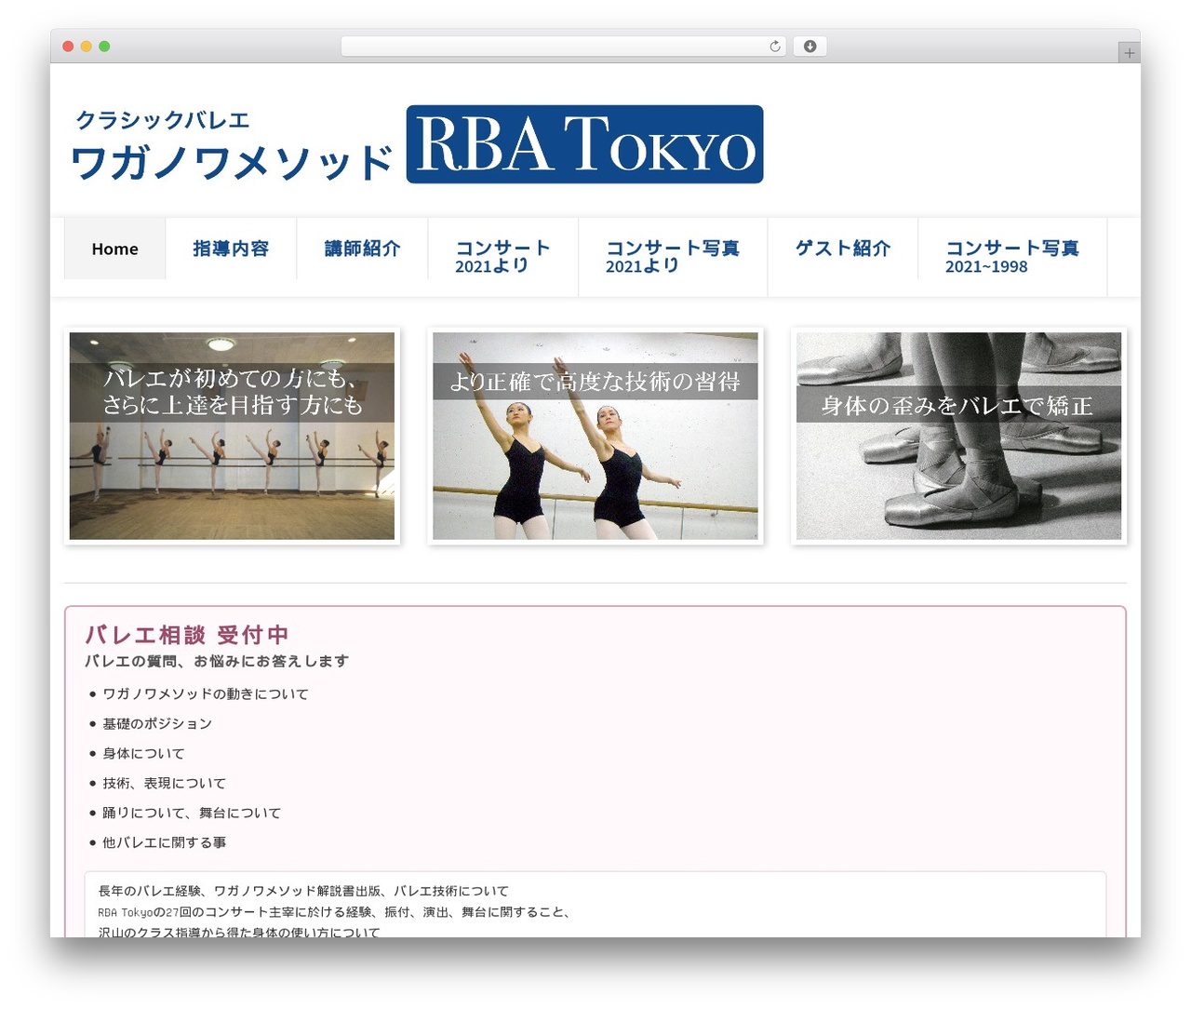Click the RBA Tokyo logo banner
Screen dimensions: 1191x1009
tap(584, 144)
